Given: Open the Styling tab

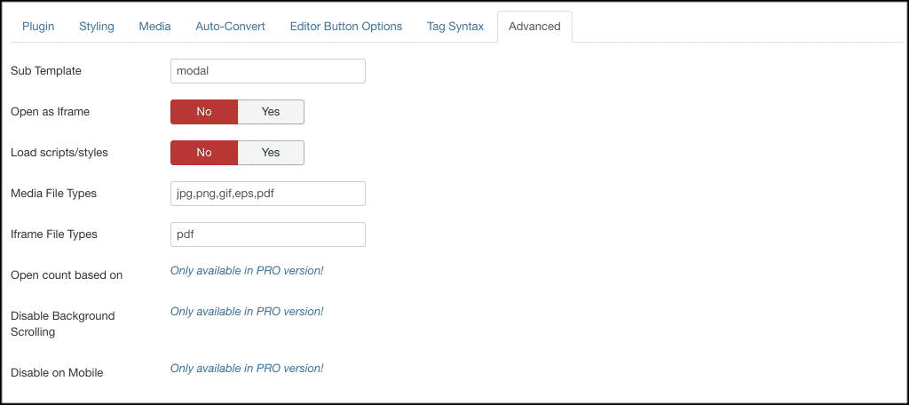Looking at the screenshot, I should click(96, 27).
